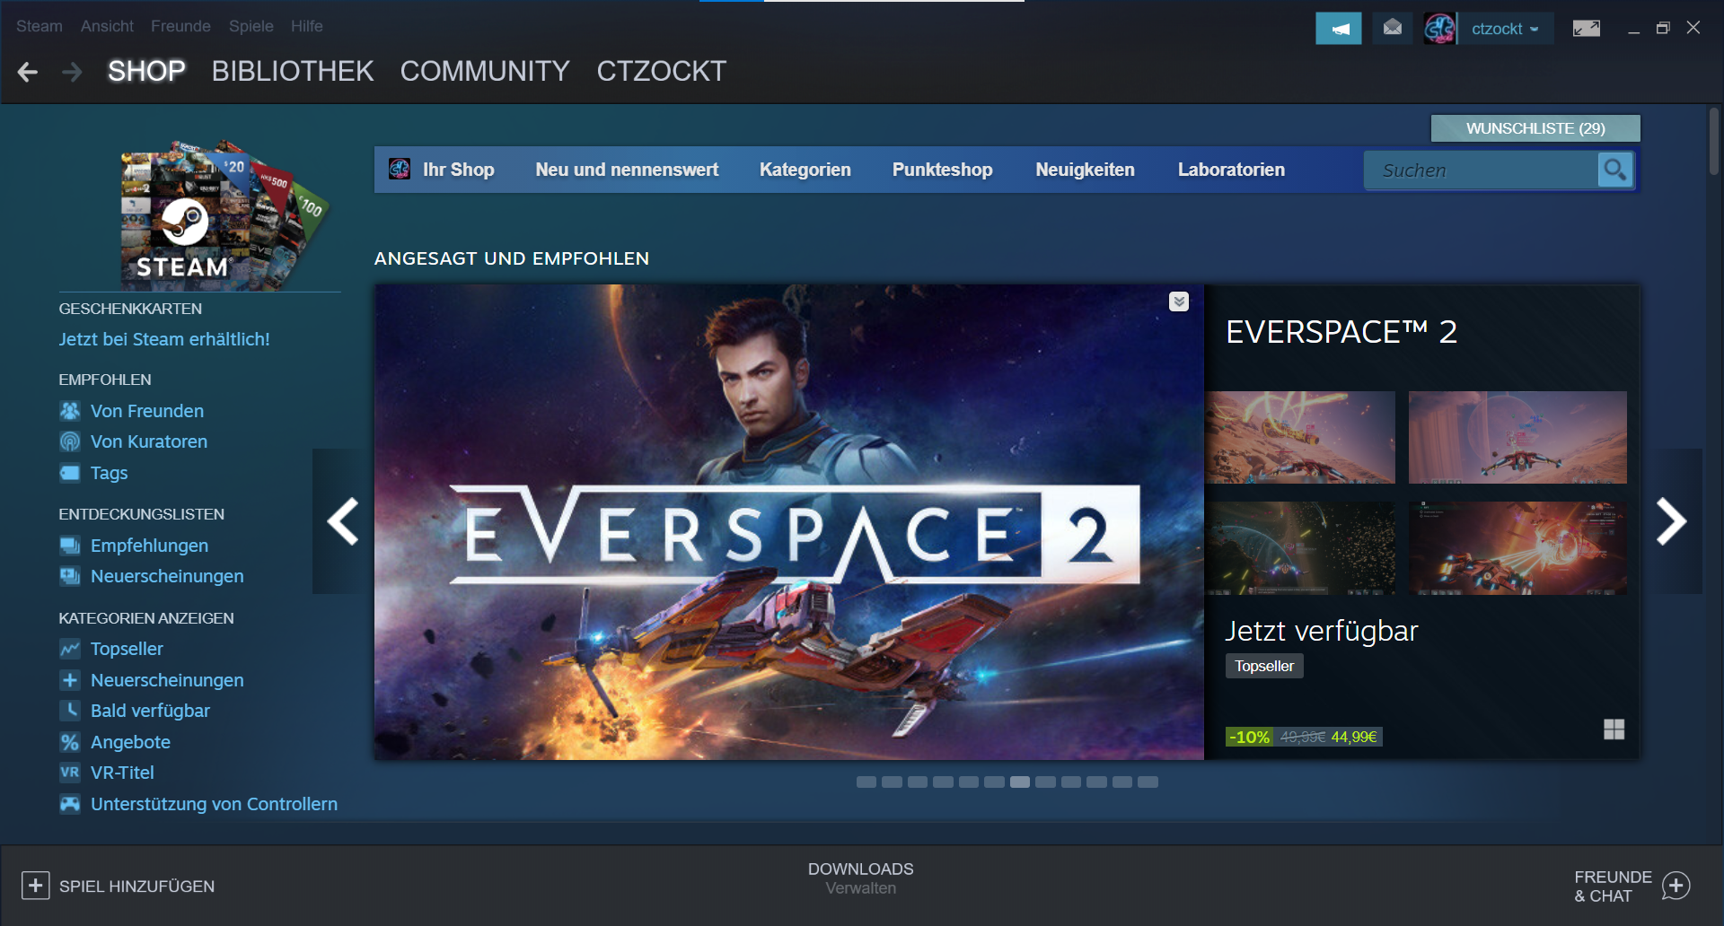
Task: Open Freunde & Chat plus icon
Action: click(1676, 886)
